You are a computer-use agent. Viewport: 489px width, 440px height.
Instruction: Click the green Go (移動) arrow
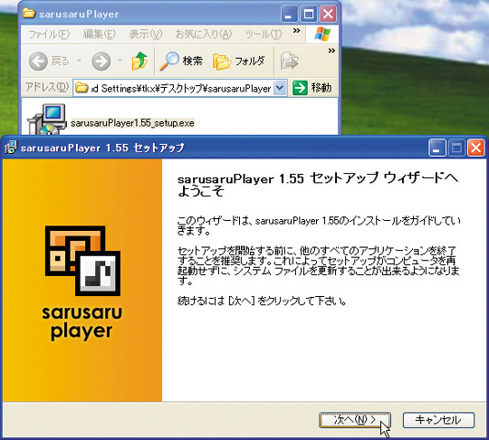(x=300, y=88)
